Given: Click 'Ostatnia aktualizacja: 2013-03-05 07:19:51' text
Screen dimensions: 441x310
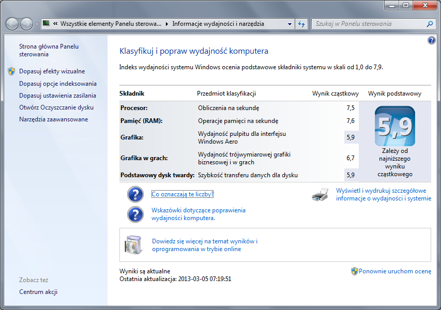Looking at the screenshot, I should pyautogui.click(x=175, y=279).
